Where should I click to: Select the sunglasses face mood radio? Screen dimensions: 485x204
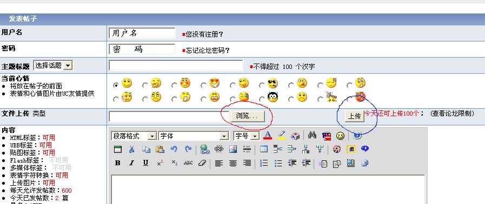tap(262, 85)
